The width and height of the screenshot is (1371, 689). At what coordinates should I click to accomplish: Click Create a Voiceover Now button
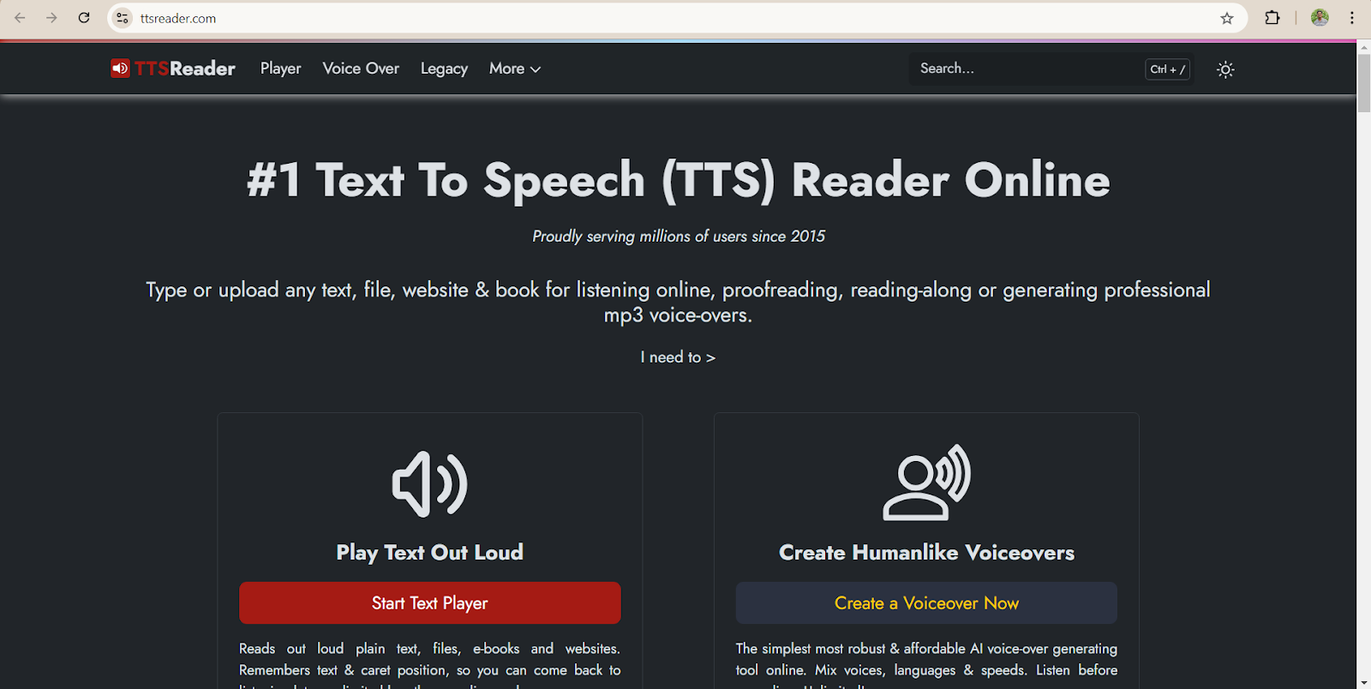click(926, 603)
